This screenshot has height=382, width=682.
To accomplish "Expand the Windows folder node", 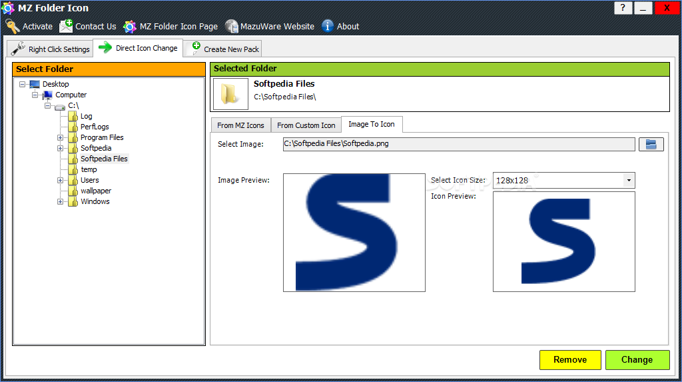I will pos(61,202).
